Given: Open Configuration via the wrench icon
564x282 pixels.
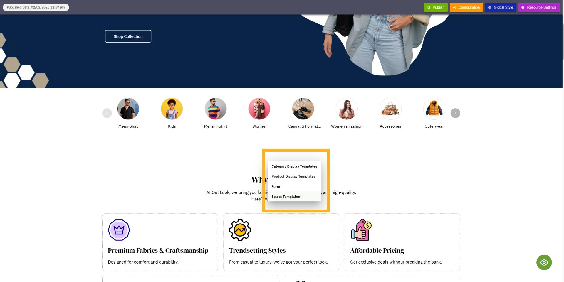Looking at the screenshot, I should click(455, 7).
